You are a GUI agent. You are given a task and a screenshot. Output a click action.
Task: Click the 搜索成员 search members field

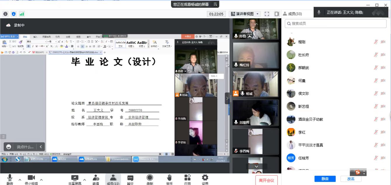coord(336,24)
